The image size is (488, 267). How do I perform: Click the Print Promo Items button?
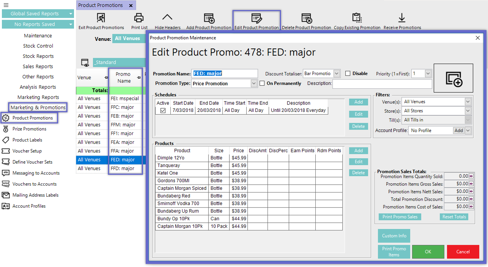pyautogui.click(x=394, y=252)
